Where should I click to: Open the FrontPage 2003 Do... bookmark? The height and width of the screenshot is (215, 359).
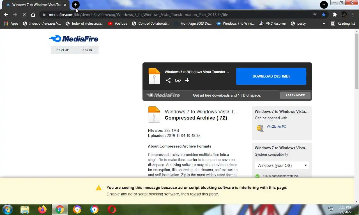click(193, 24)
